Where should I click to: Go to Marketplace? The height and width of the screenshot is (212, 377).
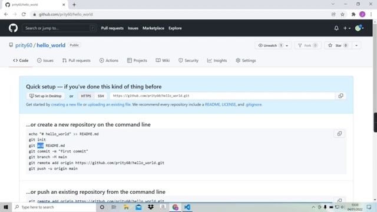click(x=153, y=28)
